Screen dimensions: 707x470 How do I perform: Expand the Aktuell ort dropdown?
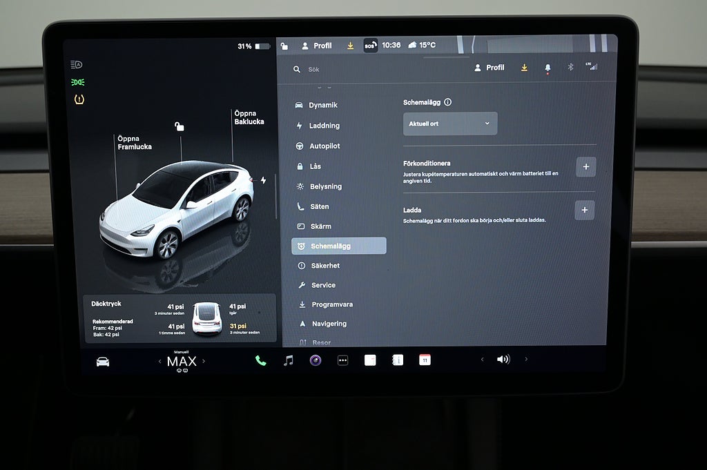tap(449, 124)
